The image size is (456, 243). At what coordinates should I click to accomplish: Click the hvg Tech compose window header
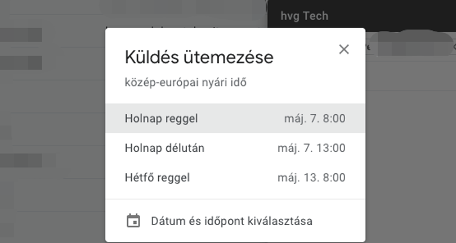point(361,16)
